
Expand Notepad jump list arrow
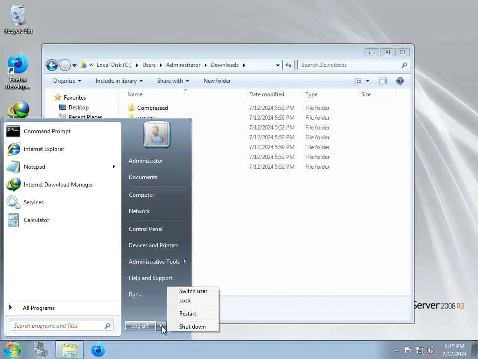coord(114,167)
